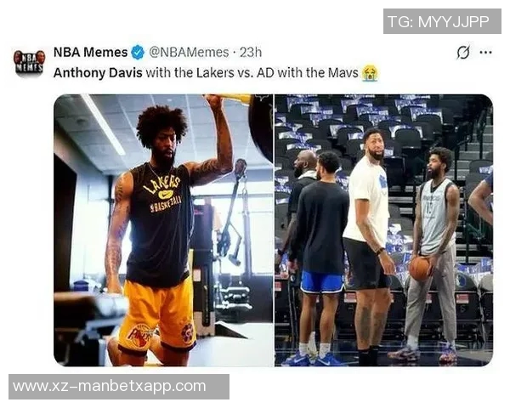The width and height of the screenshot is (510, 408).
Task: Open the NBA Memes display name
Action: click(90, 53)
